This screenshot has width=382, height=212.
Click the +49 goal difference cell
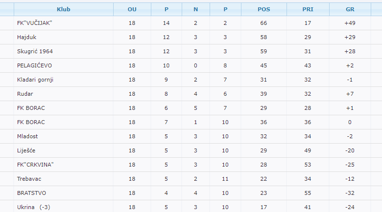(350, 23)
